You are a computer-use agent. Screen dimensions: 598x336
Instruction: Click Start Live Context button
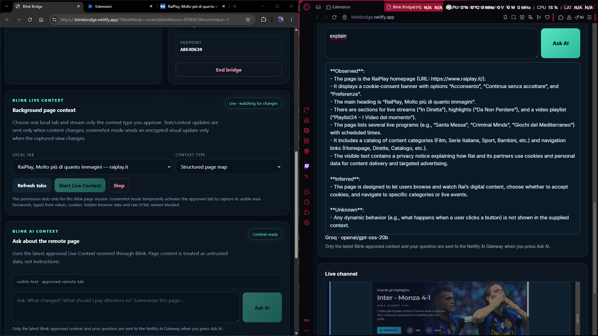coord(80,185)
